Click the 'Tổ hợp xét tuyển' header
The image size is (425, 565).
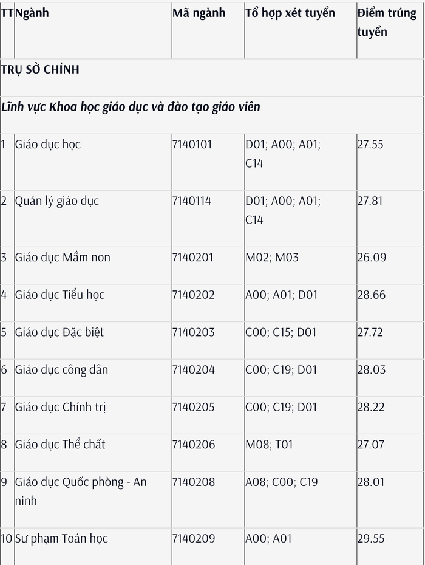click(290, 13)
